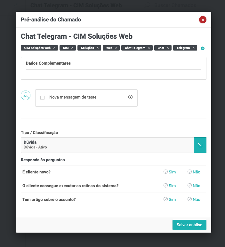
Task: Answer Não for 'É cliente novo?'
Action: tap(194, 172)
